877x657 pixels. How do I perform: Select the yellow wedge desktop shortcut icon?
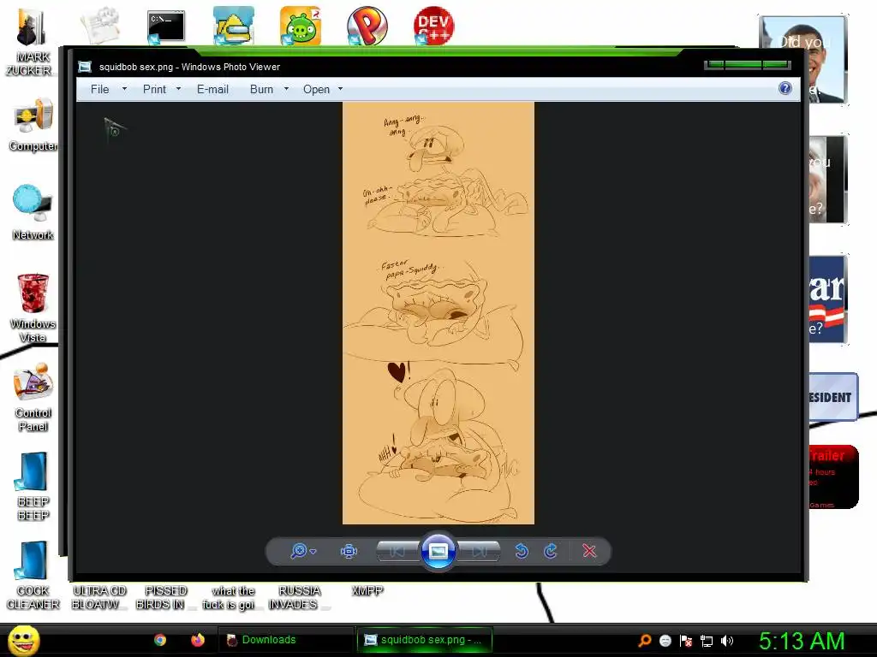click(x=233, y=26)
